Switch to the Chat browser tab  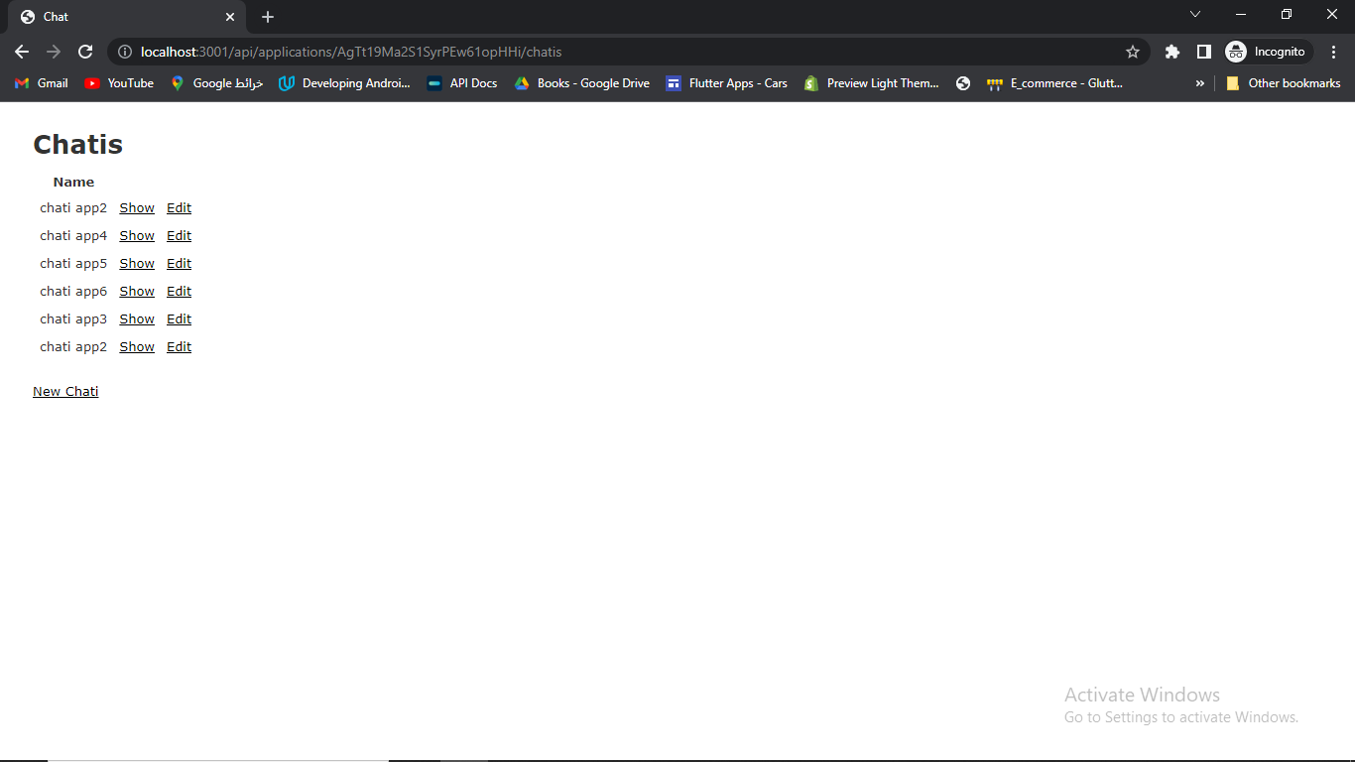click(119, 16)
